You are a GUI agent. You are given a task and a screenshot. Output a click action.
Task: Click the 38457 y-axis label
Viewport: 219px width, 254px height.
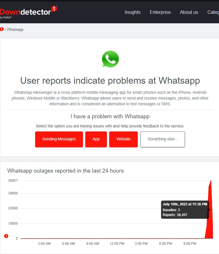[x=13, y=181]
